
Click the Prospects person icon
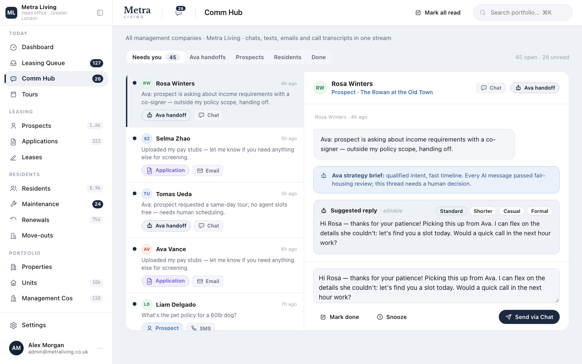14,126
